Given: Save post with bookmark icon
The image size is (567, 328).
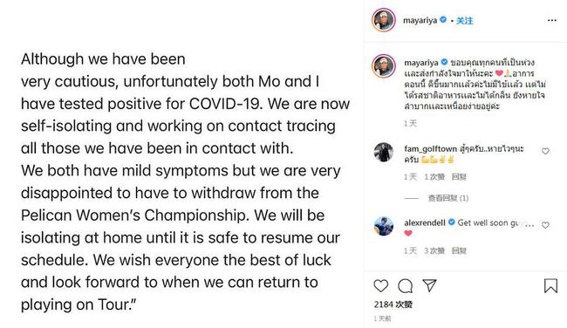Looking at the screenshot, I should (x=550, y=285).
